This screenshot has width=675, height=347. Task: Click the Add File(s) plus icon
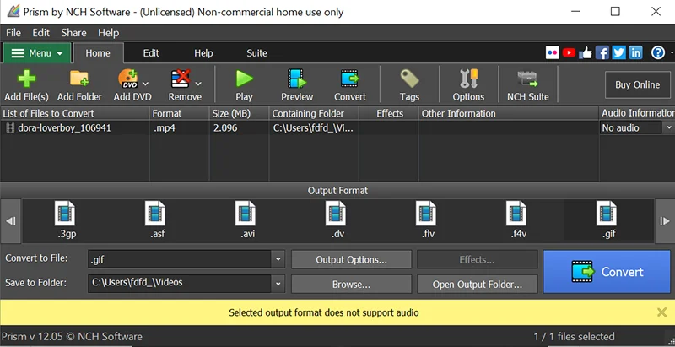26,79
